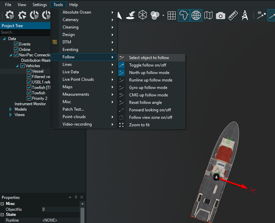275x223 pixels.
Task: Close the Properties panel
Action: coord(82,197)
